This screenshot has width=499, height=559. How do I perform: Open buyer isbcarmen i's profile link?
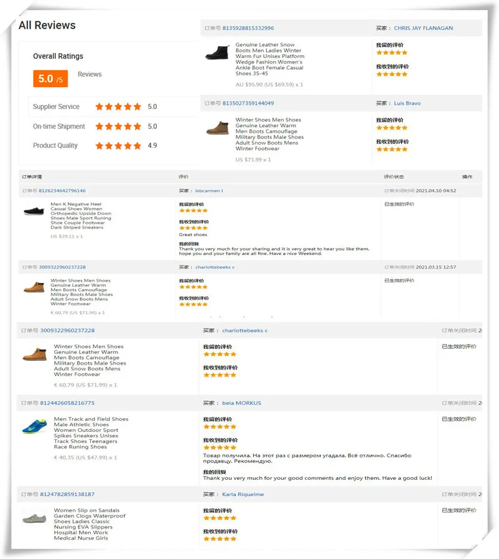[208, 191]
